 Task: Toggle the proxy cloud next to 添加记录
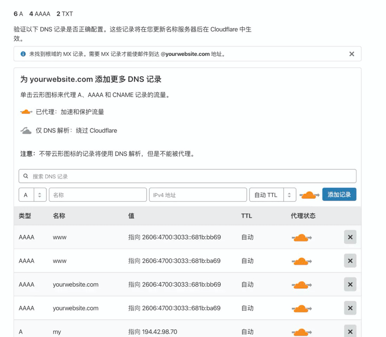309,195
